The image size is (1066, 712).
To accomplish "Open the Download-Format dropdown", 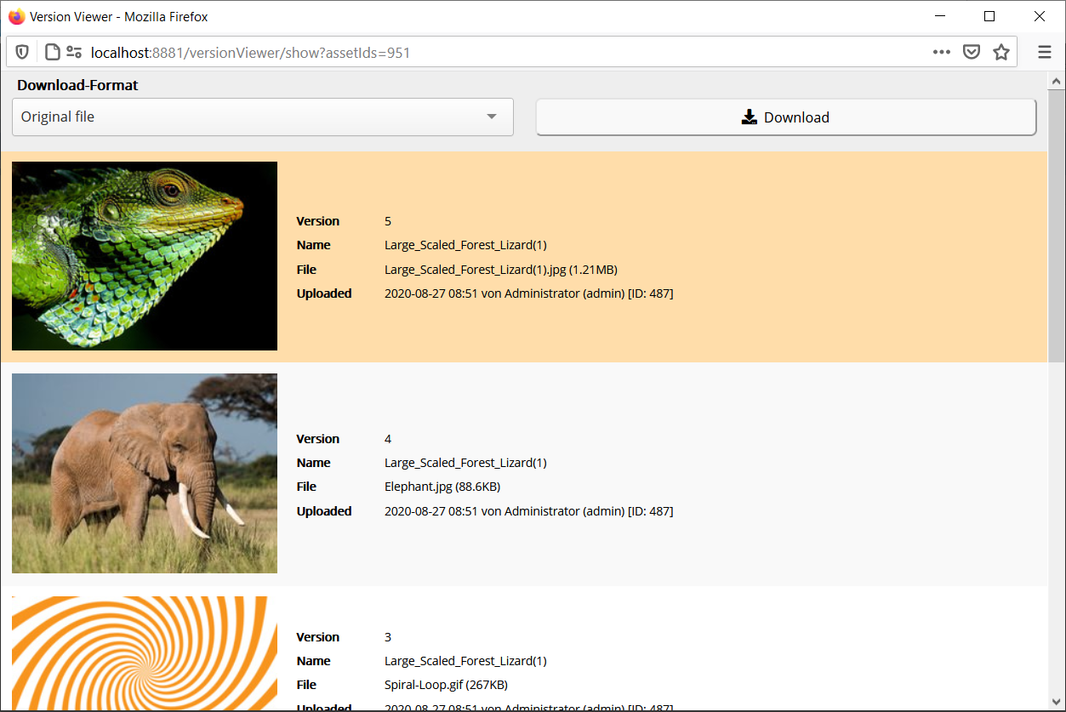I will click(x=263, y=117).
